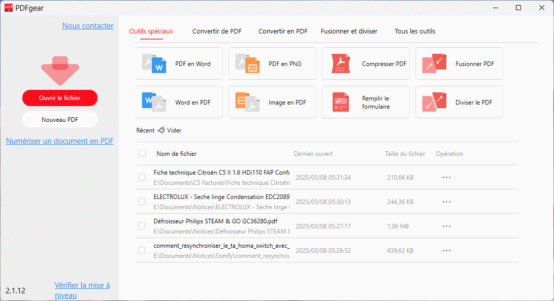Check the Fiche technique Citroën C5 row
Image resolution: width=554 pixels, height=301 pixels.
coord(142,177)
